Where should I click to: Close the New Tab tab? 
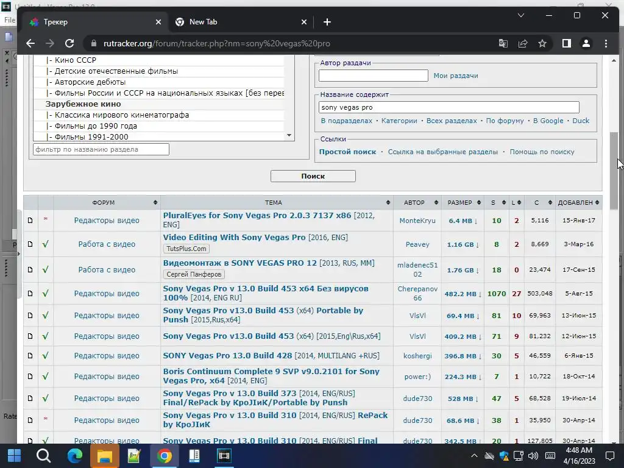pos(304,22)
